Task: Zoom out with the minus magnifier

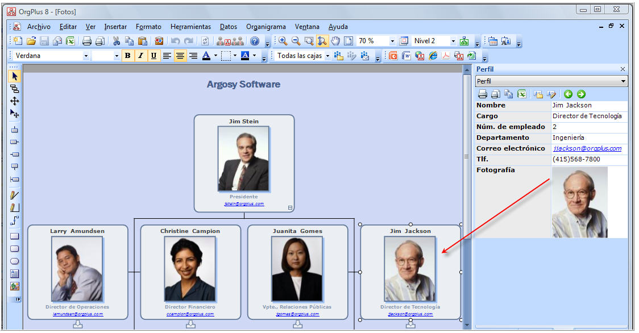Action: tap(296, 41)
